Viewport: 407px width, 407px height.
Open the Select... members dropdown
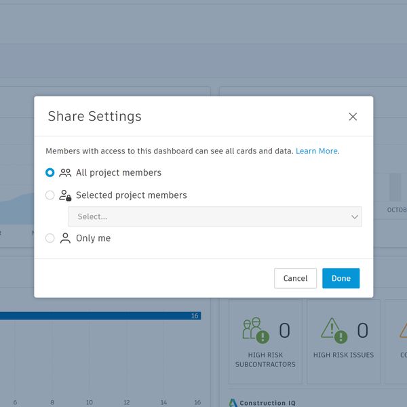click(x=203, y=216)
